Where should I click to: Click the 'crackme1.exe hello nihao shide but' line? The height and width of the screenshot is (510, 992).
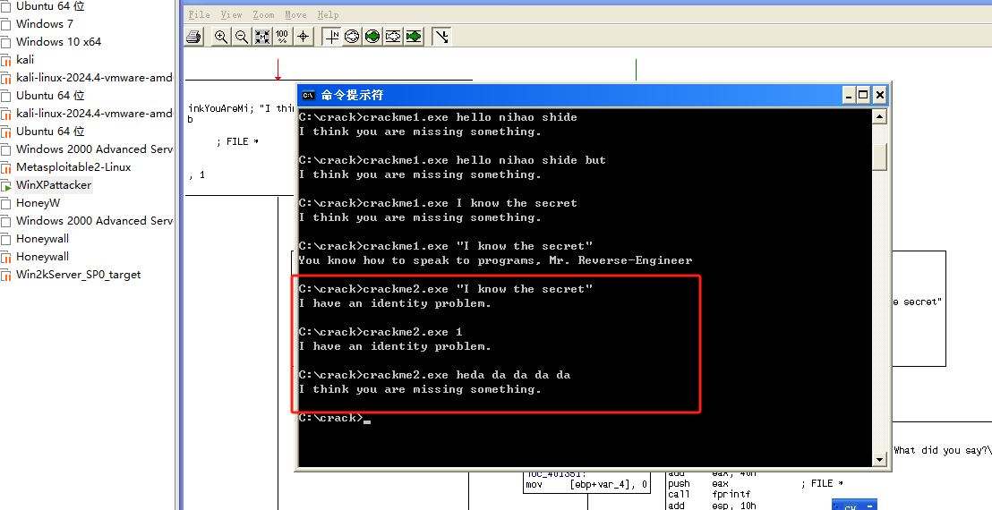click(452, 160)
